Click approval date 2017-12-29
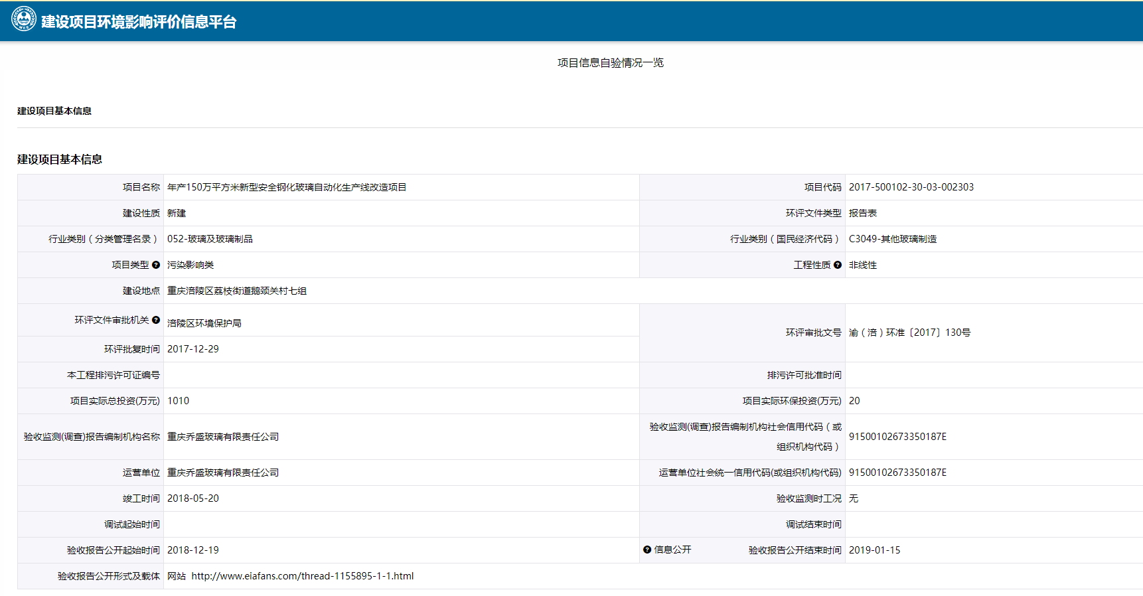The image size is (1143, 596). pyautogui.click(x=193, y=349)
